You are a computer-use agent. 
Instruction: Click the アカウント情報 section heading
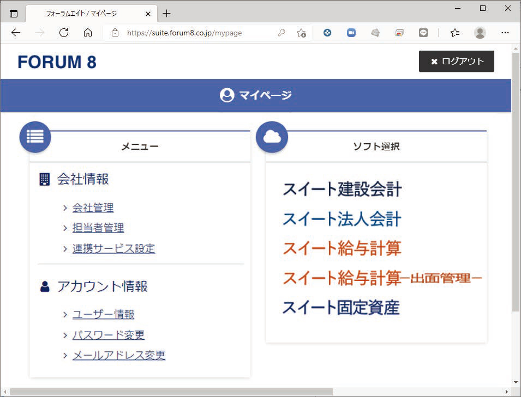pyautogui.click(x=103, y=286)
